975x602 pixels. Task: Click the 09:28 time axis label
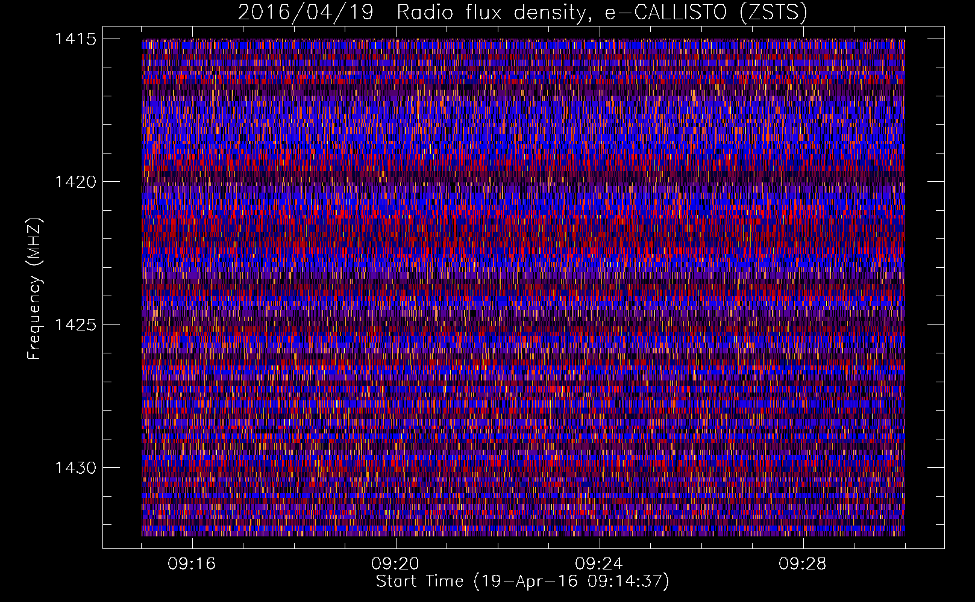(803, 564)
